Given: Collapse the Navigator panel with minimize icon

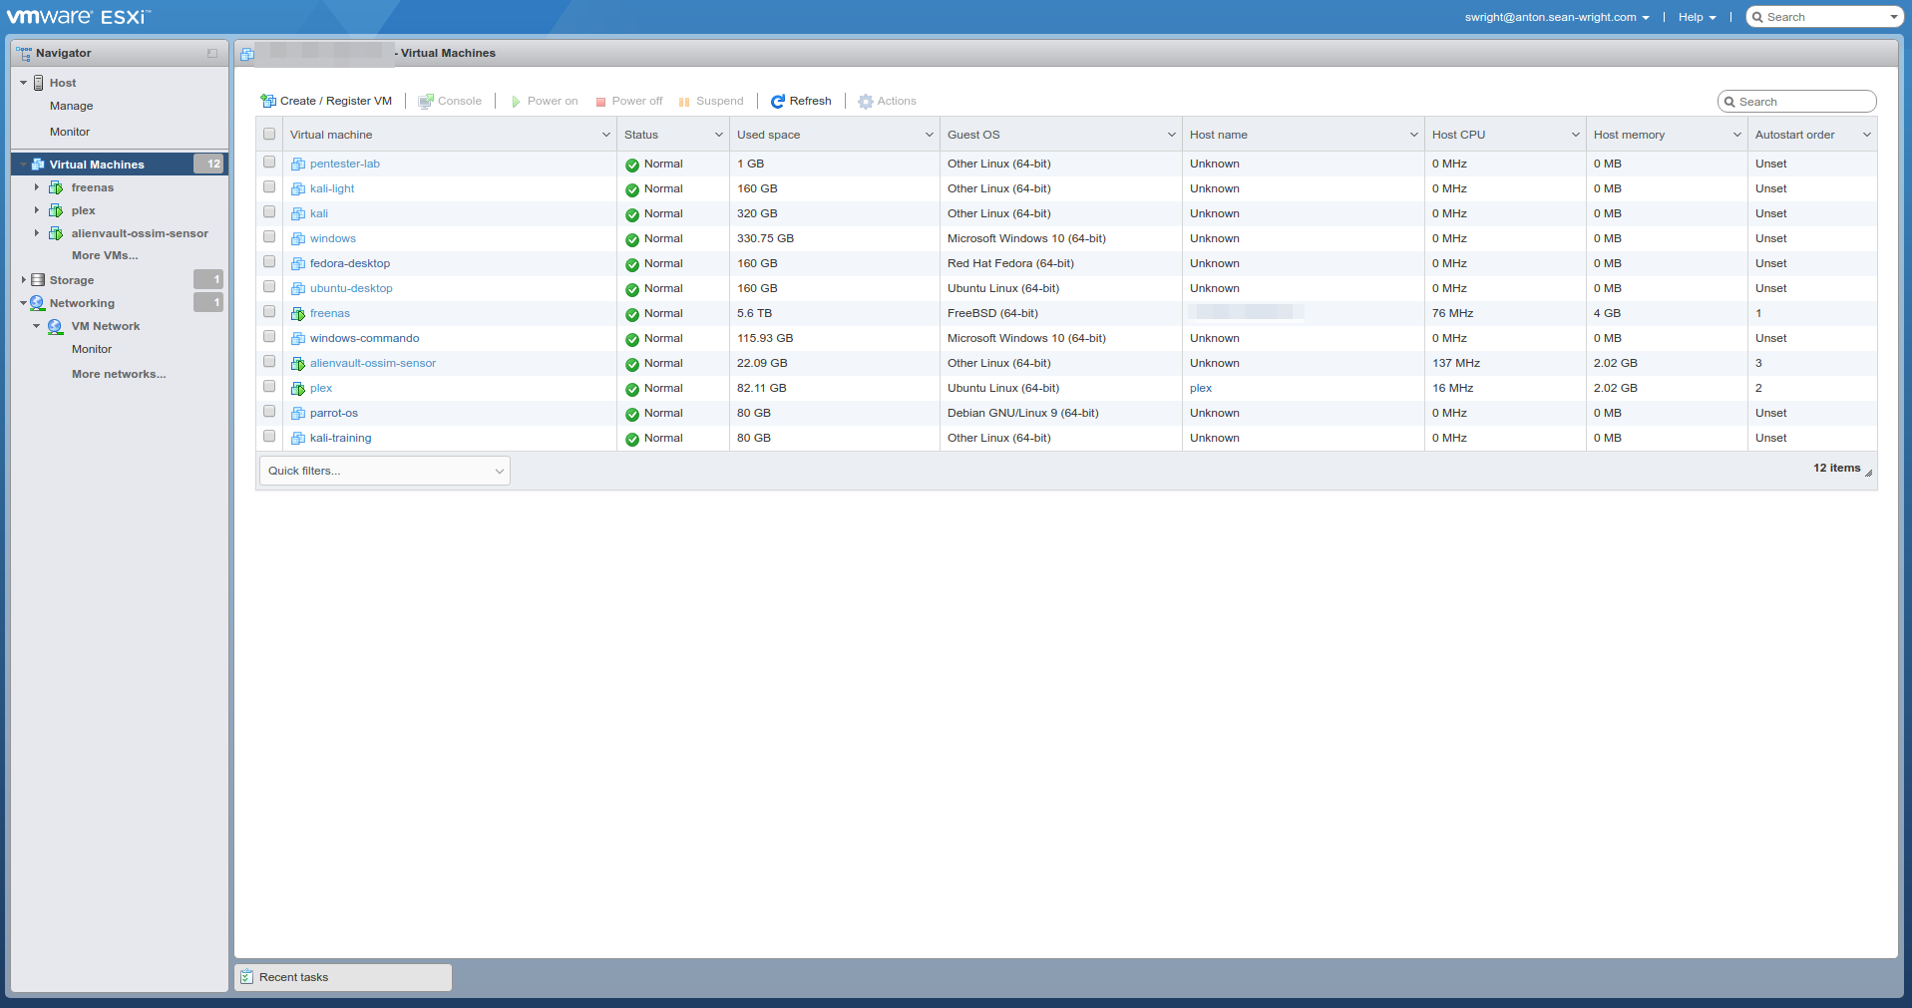Looking at the screenshot, I should [212, 53].
